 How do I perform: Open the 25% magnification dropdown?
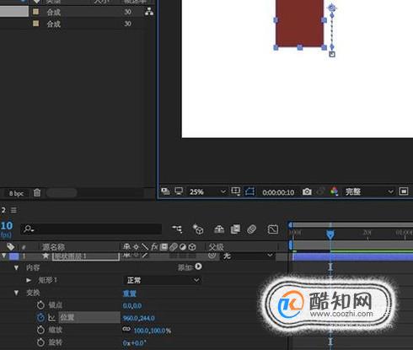click(206, 191)
